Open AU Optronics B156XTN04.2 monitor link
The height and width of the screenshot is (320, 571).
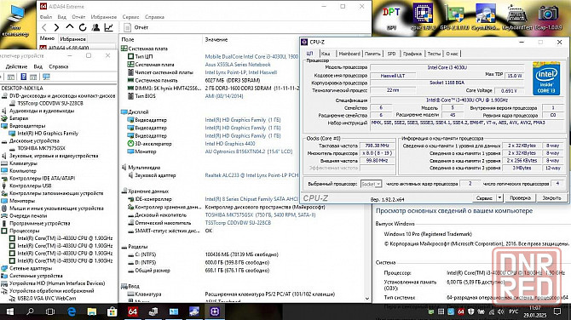pyautogui.click(x=249, y=151)
